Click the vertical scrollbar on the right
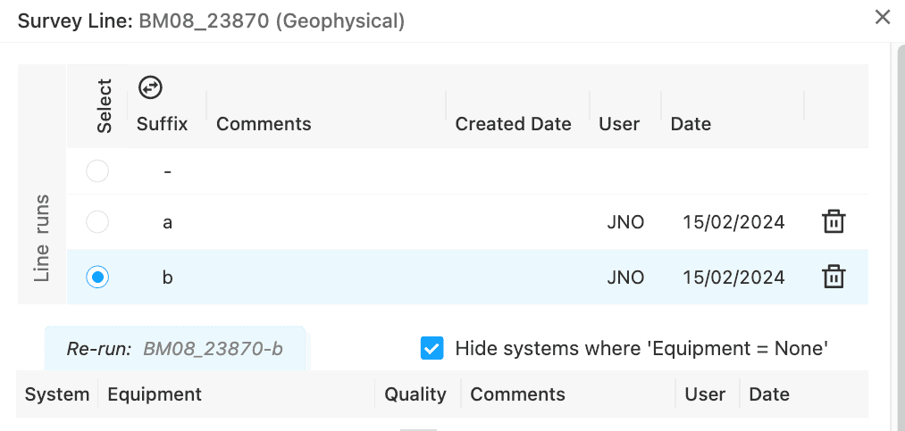 [900, 236]
